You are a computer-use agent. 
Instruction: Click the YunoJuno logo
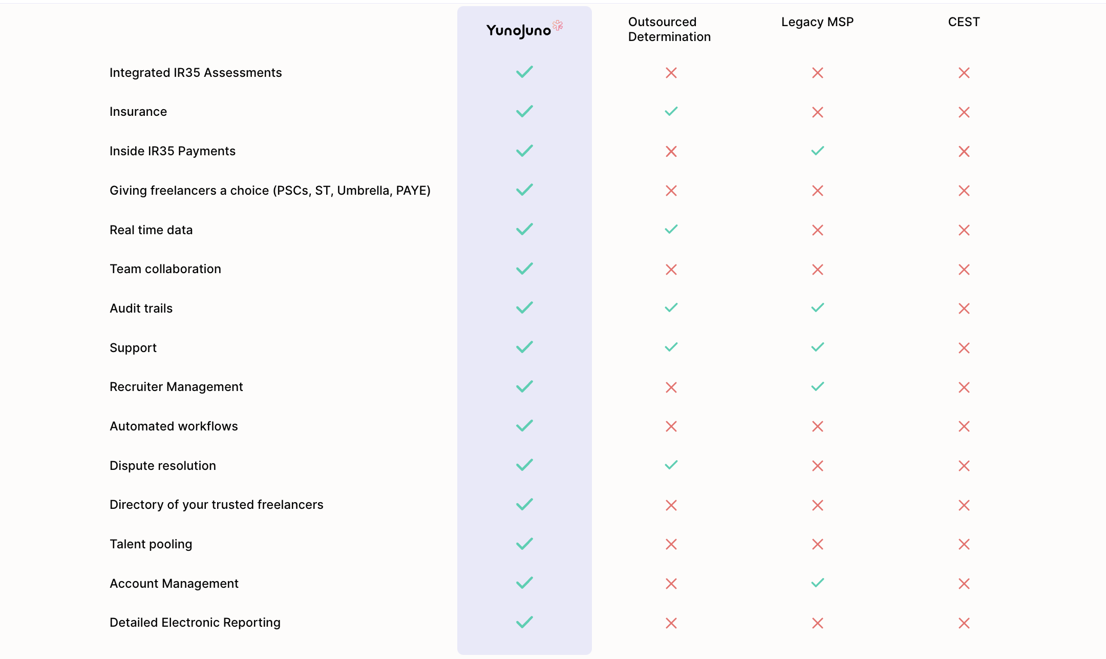tap(523, 30)
